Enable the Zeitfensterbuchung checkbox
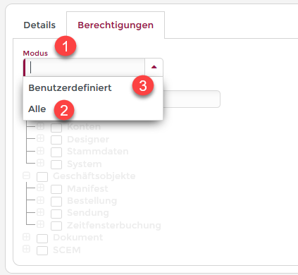Screen dimensions: 298x275 (x=56, y=226)
